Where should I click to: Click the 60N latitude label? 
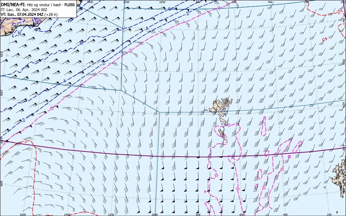(1, 184)
